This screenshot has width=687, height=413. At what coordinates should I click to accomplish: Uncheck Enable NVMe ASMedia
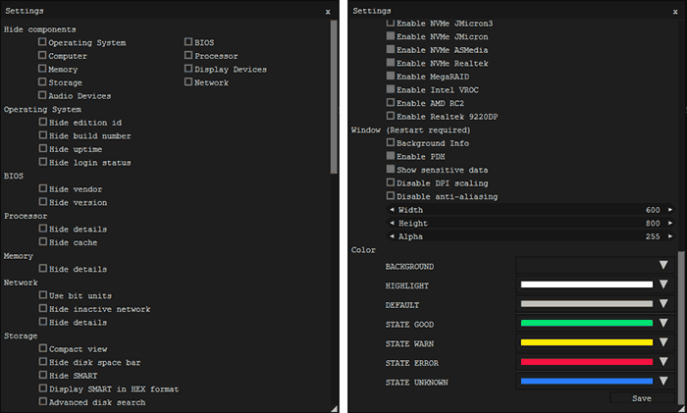[391, 49]
